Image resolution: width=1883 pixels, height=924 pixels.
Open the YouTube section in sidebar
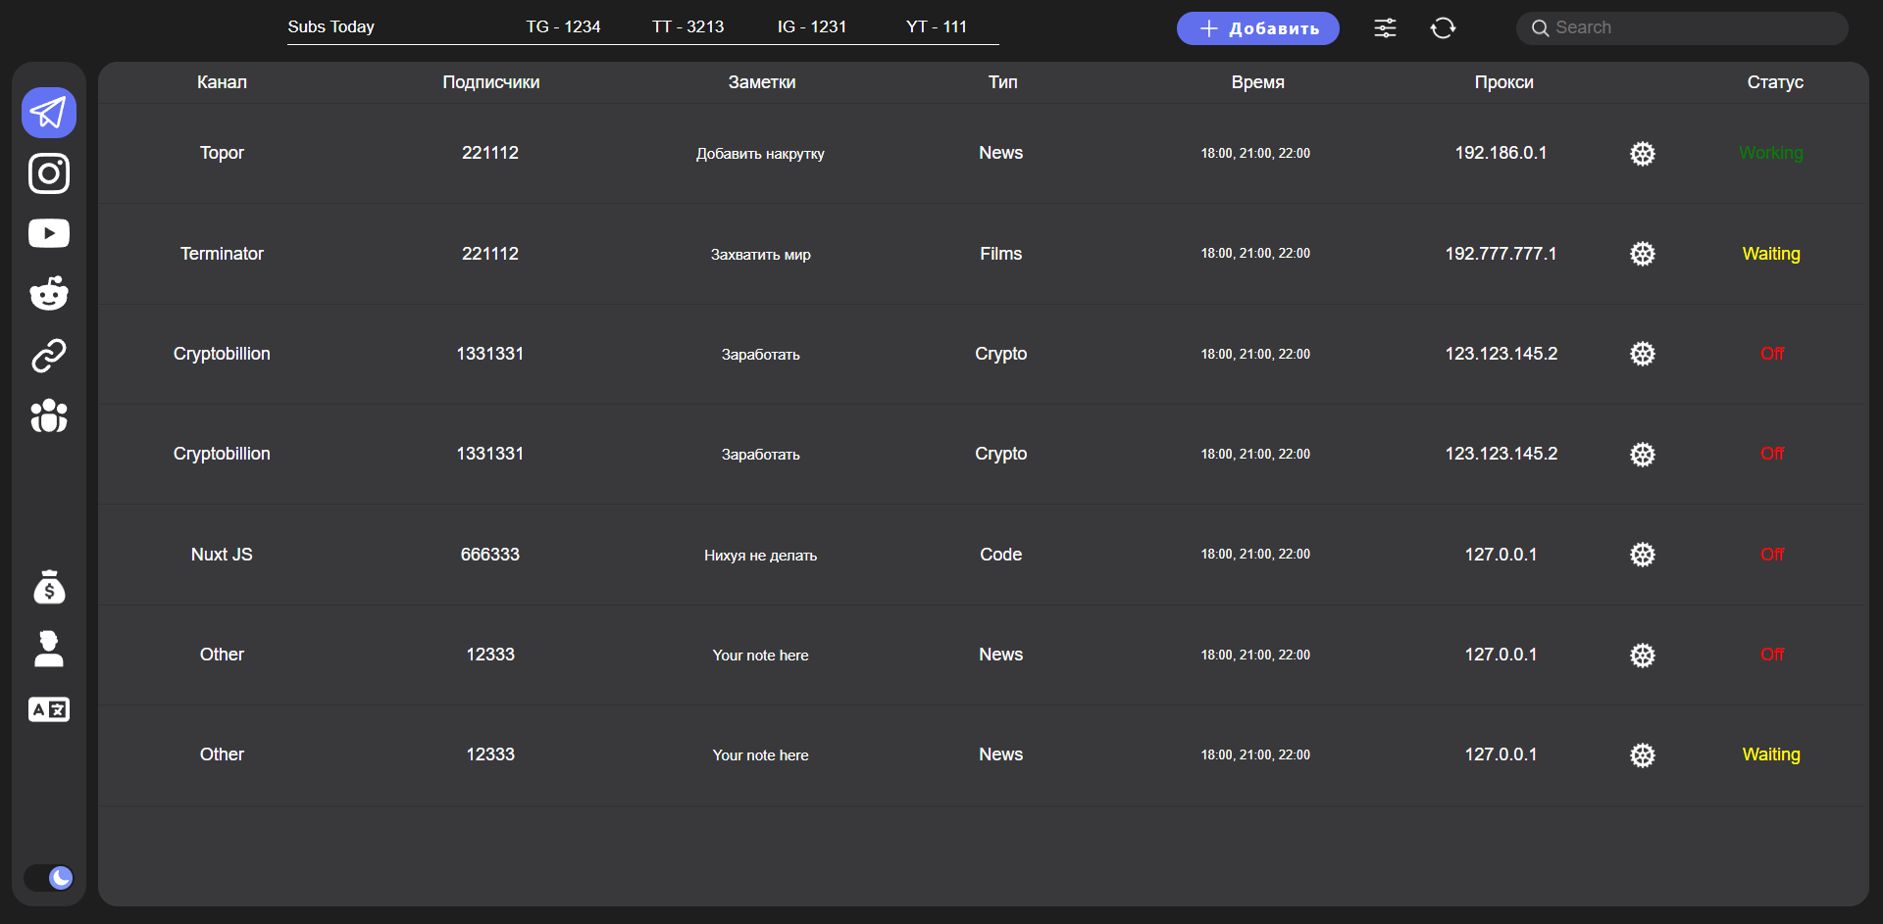point(49,233)
